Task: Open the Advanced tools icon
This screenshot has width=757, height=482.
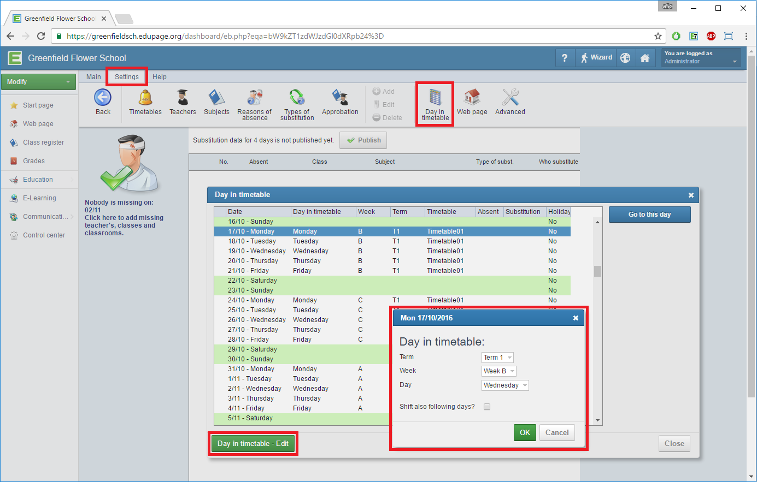Action: click(x=510, y=98)
